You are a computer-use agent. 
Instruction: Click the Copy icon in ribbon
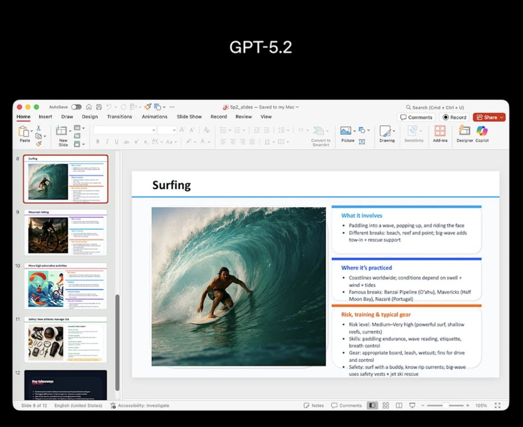click(x=38, y=136)
